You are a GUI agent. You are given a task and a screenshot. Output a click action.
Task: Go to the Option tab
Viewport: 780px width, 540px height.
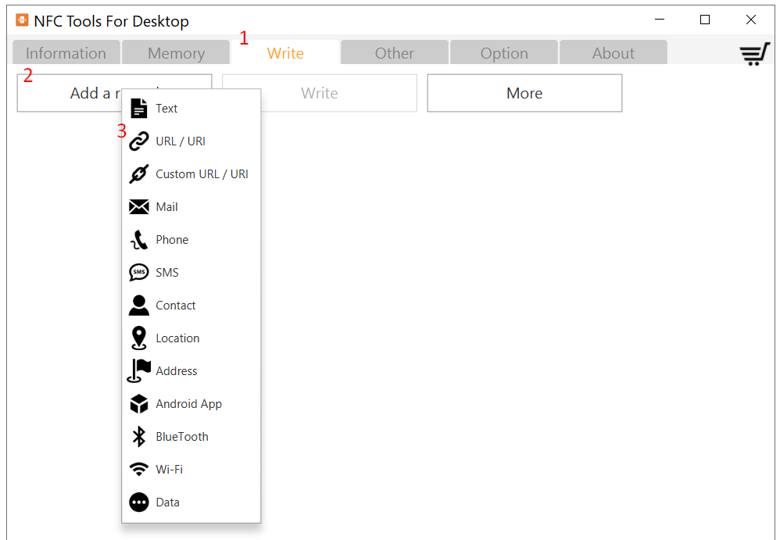504,53
